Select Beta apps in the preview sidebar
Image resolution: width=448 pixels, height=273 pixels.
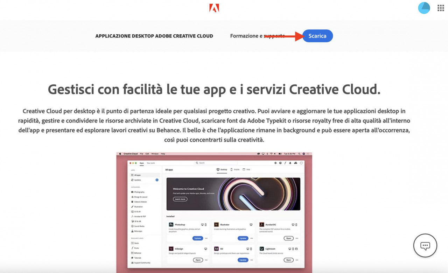tap(136, 231)
